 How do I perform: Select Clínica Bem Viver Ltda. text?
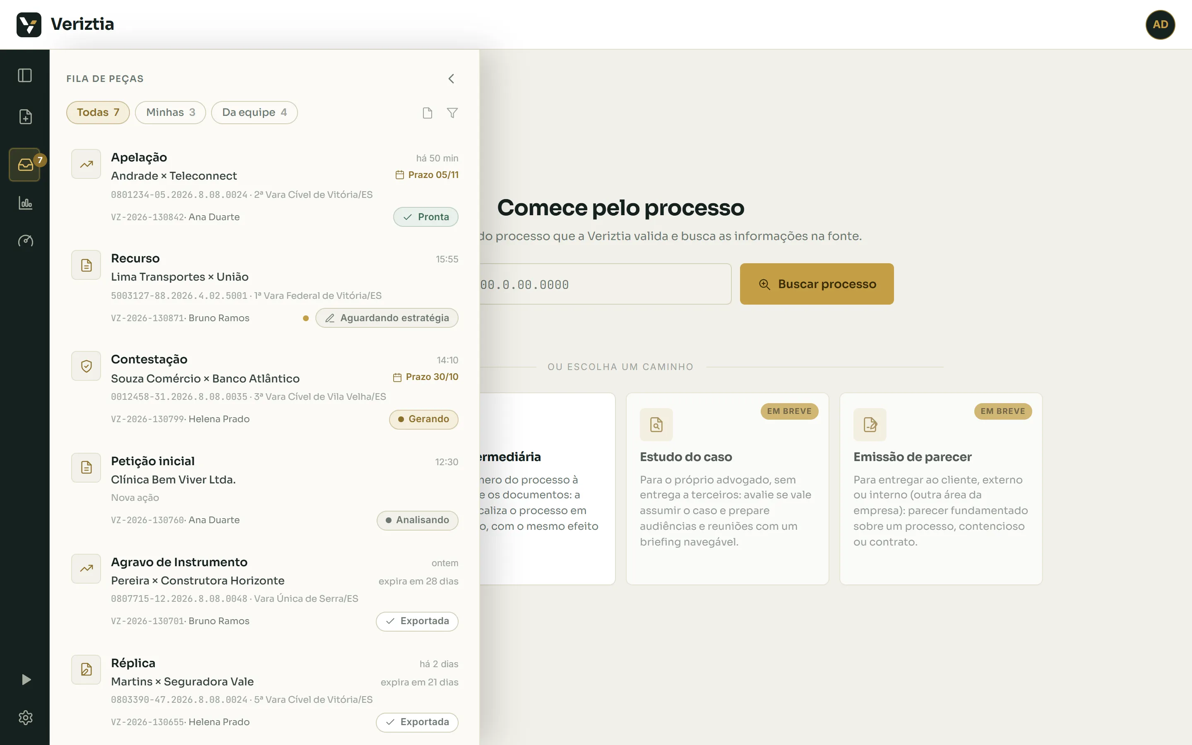pyautogui.click(x=173, y=479)
